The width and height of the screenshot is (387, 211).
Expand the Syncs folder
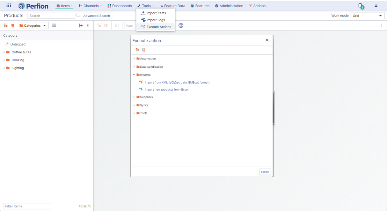134,105
